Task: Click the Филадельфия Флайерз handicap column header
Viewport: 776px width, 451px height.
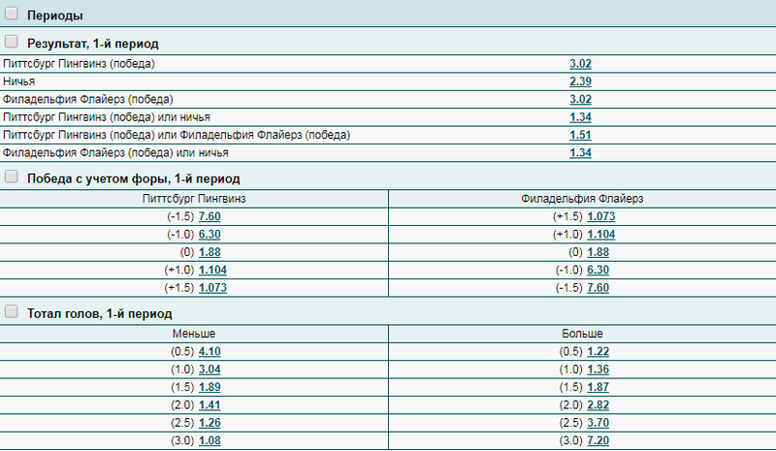Action: tap(582, 199)
